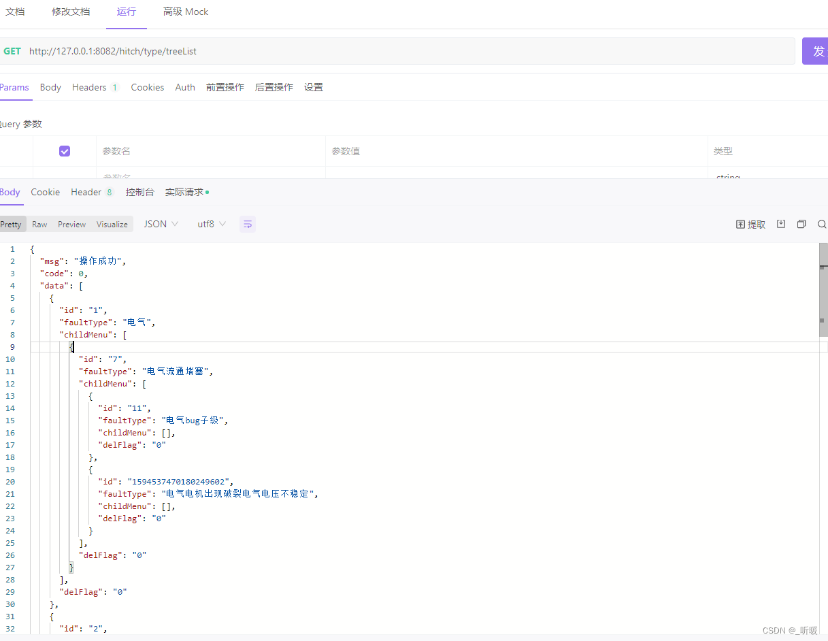Copy the response body with copy icon
828x641 pixels.
click(801, 224)
